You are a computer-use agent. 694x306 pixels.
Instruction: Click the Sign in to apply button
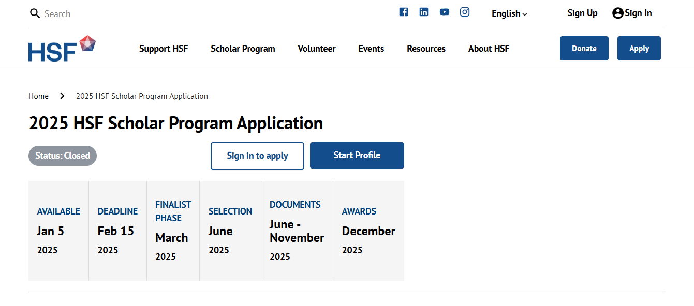pos(257,155)
